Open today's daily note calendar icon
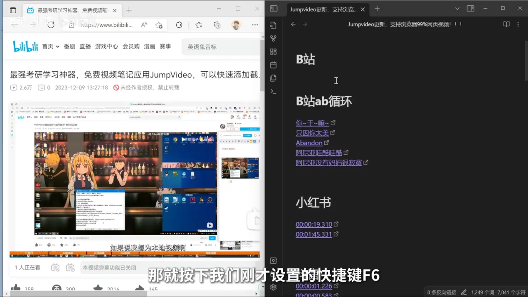 273,65
